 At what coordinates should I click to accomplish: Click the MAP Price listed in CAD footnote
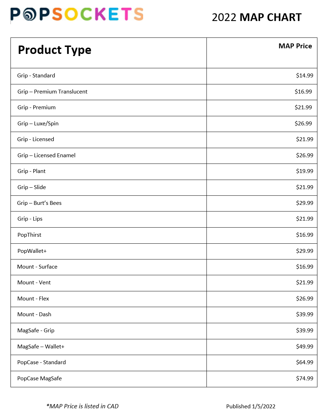coord(83,406)
